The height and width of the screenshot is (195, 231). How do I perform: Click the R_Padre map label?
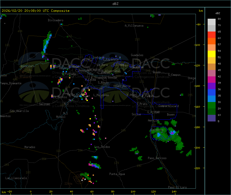[147, 96]
